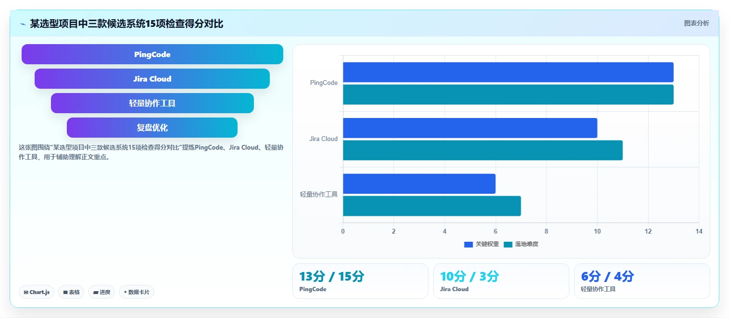Open the 13分 / 15分 PingCode card
This screenshot has width=729, height=318.
click(360, 281)
